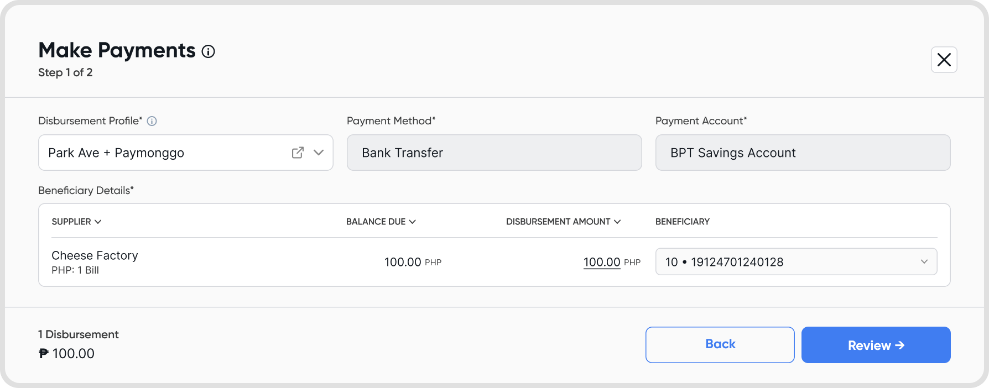Click the info icon beside Make Payments

click(x=208, y=51)
